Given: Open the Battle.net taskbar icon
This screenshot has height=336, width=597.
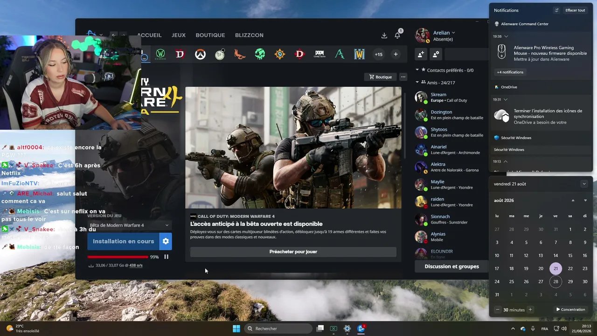Looking at the screenshot, I should click(361, 329).
